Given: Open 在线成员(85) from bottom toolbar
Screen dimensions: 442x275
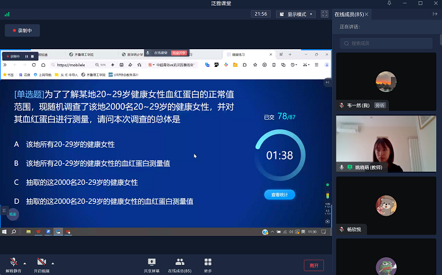Looking at the screenshot, I should pos(179,265).
